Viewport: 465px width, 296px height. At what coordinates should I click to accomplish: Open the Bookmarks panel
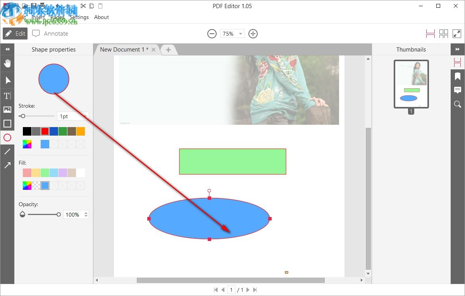[457, 76]
